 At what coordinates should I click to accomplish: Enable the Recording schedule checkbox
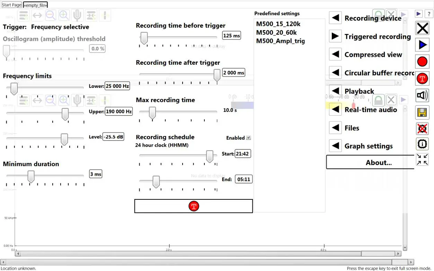click(248, 138)
